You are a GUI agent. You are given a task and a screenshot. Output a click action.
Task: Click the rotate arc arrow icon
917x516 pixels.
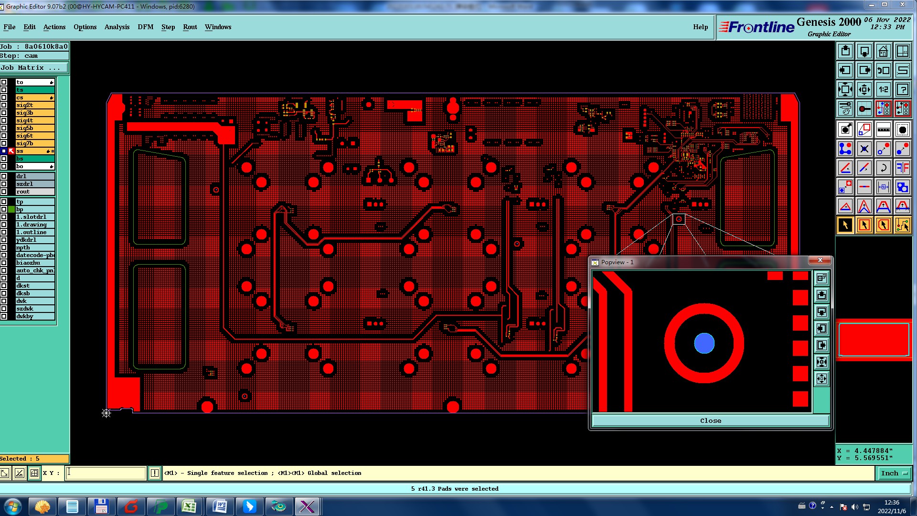(884, 168)
